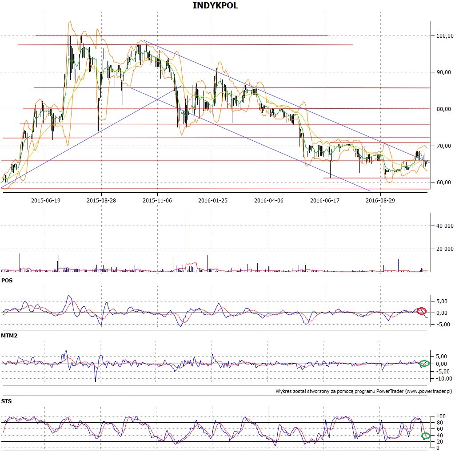This screenshot has height=452, width=455.
Task: Click the 20 label on STS axis
Action: [x=440, y=442]
